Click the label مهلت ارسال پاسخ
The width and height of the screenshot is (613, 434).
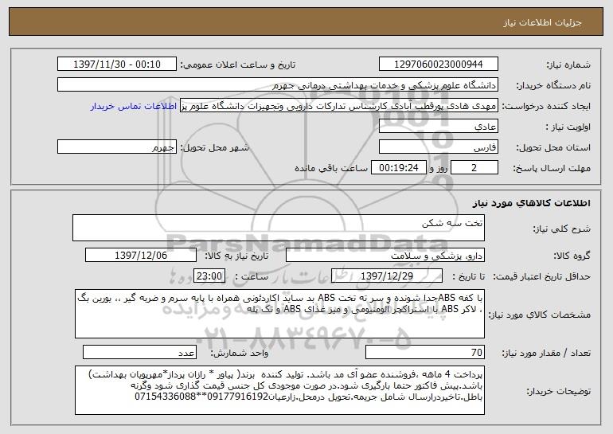coord(552,169)
